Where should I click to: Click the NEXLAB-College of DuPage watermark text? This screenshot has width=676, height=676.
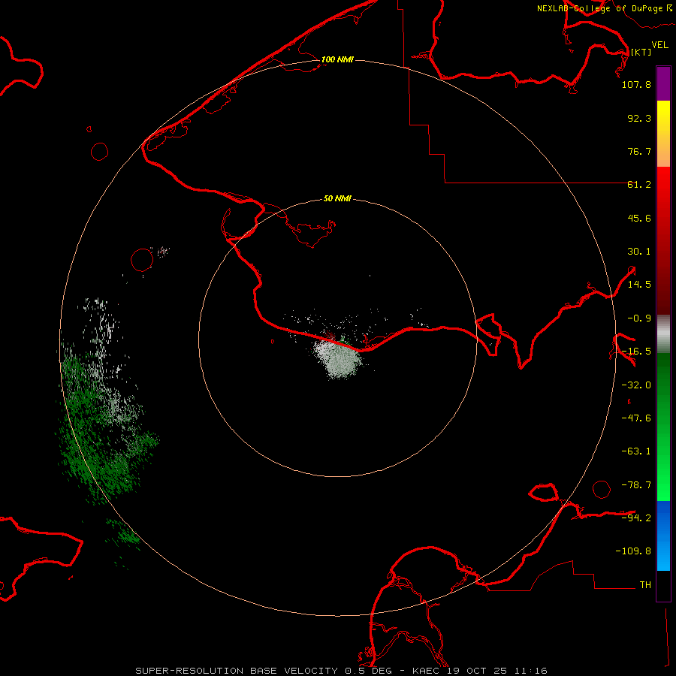(x=604, y=8)
